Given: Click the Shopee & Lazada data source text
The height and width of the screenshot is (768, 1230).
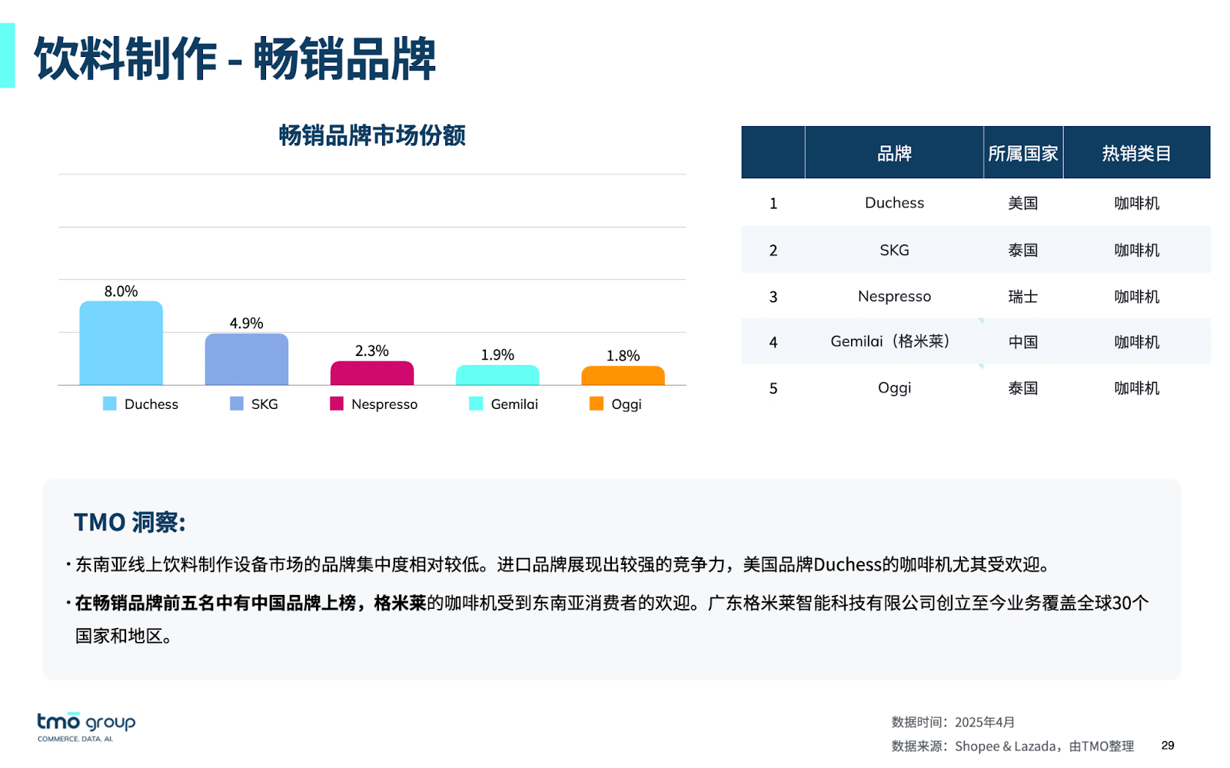Looking at the screenshot, I should [1012, 746].
